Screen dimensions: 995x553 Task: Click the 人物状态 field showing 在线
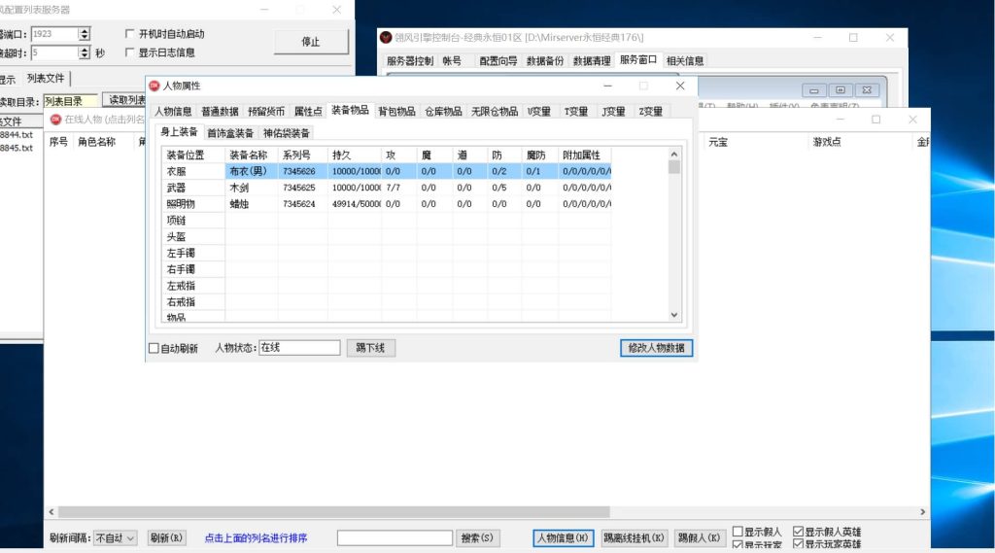(299, 347)
